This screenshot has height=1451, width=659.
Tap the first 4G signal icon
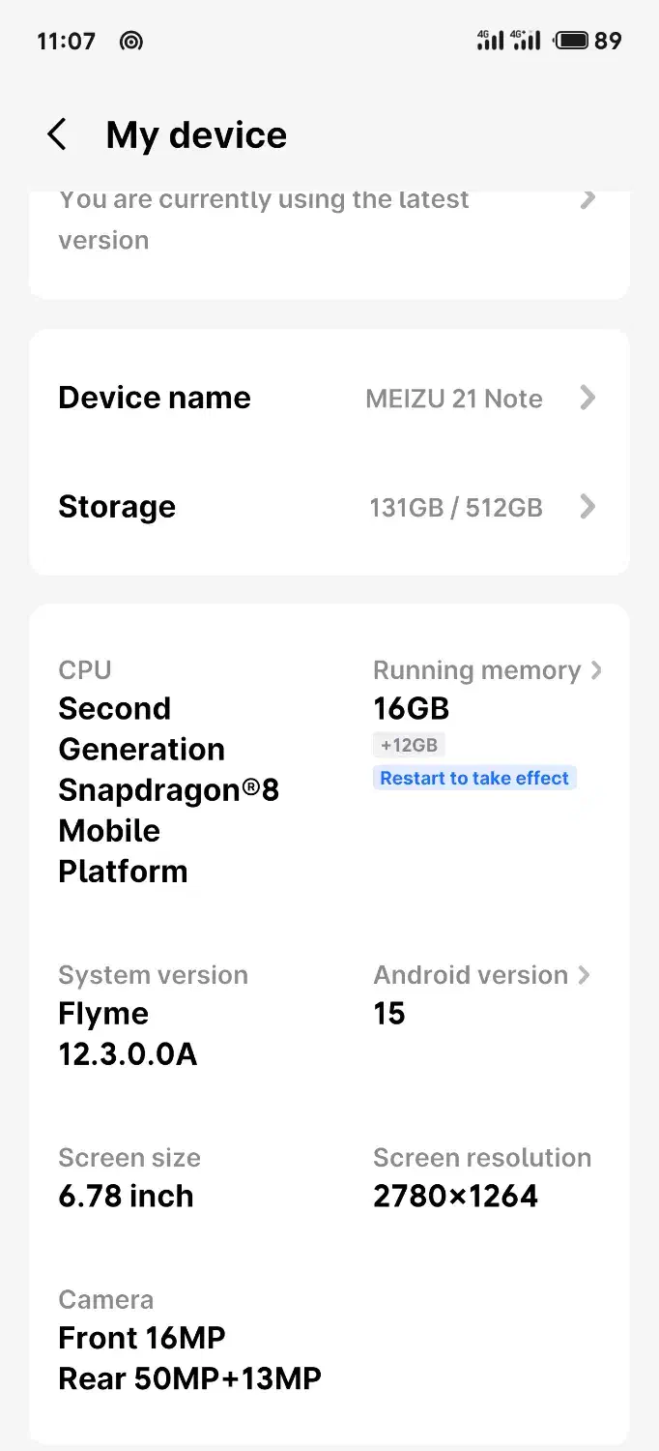[x=491, y=40]
